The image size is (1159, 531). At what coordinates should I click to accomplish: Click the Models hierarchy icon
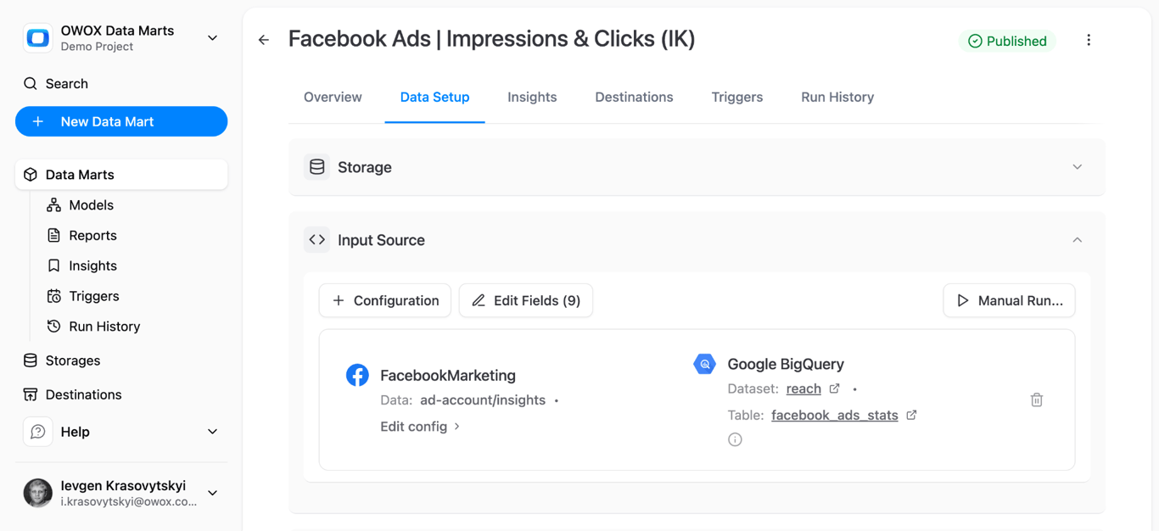pos(54,205)
